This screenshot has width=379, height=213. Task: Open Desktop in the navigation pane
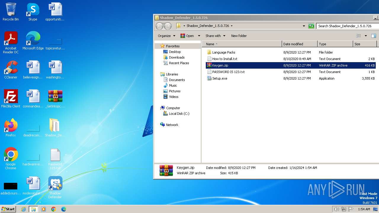(175, 52)
